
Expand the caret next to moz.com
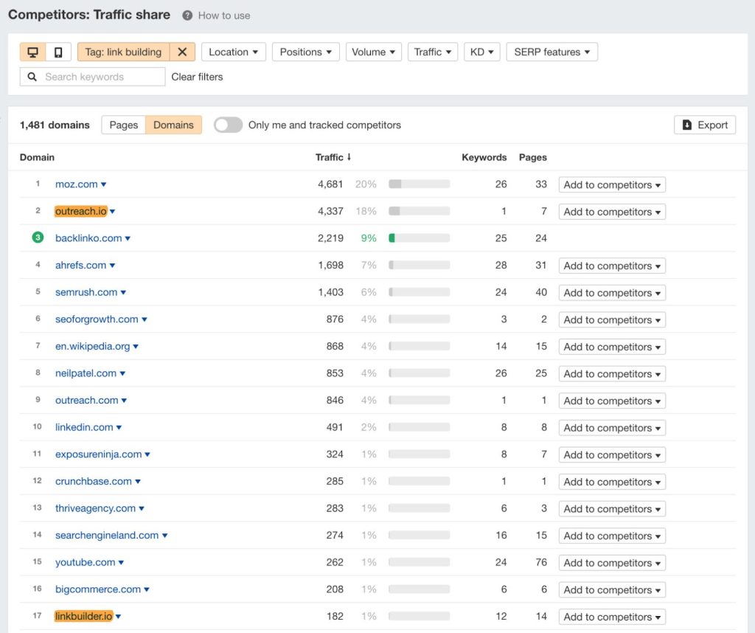105,184
